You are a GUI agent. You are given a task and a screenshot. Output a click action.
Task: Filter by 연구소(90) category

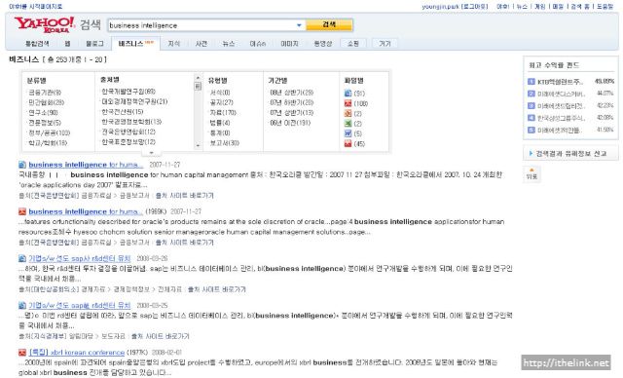pyautogui.click(x=43, y=113)
